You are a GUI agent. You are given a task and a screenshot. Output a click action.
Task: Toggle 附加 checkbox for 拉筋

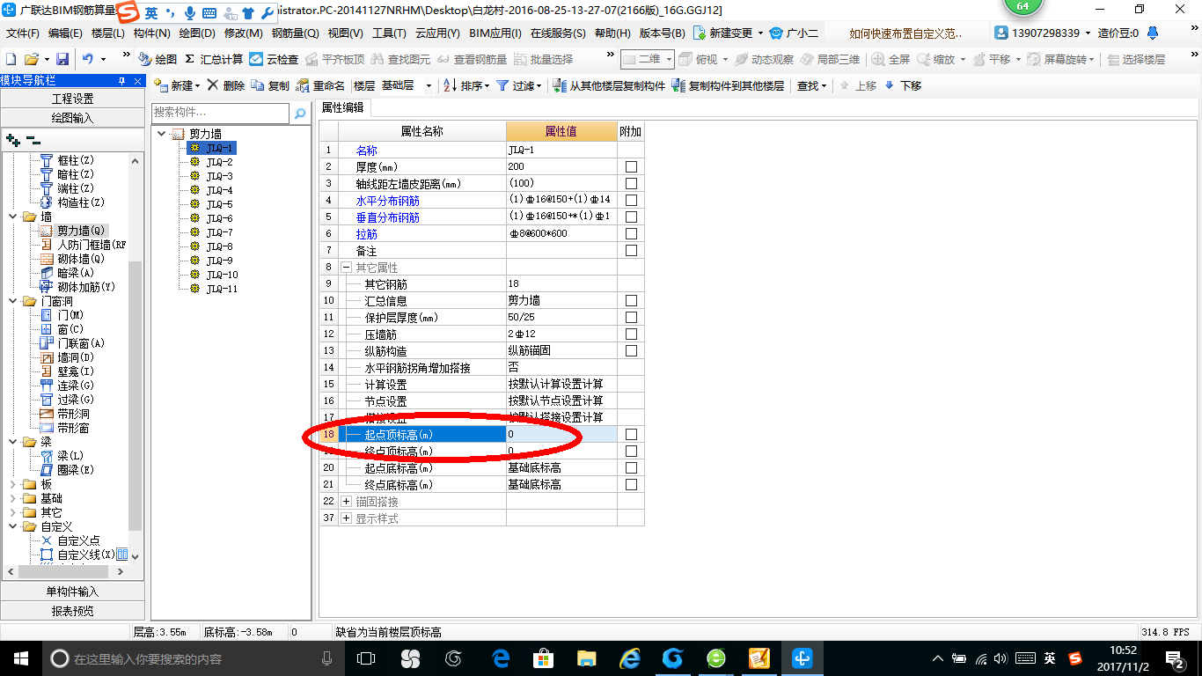631,233
